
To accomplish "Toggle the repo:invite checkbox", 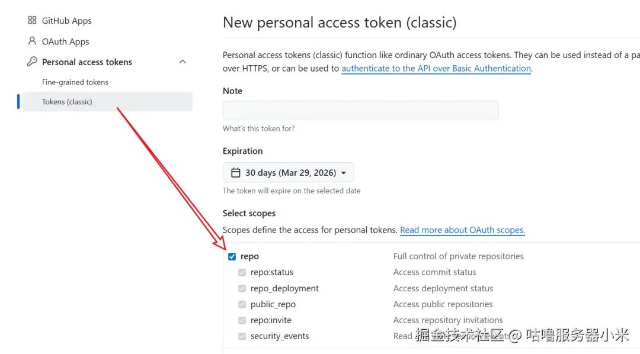I will (242, 320).
